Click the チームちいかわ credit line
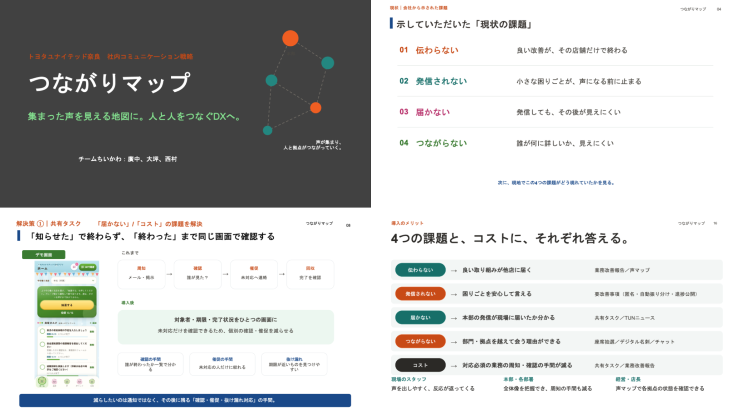This screenshot has height=418, width=744. pyautogui.click(x=127, y=159)
